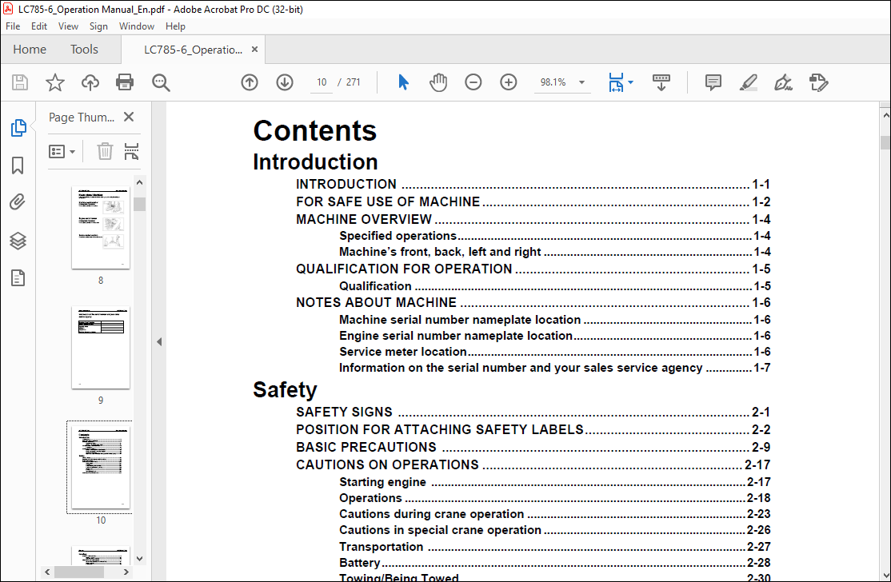This screenshot has width=891, height=582.
Task: Switch to the Tools tab
Action: [x=84, y=50]
